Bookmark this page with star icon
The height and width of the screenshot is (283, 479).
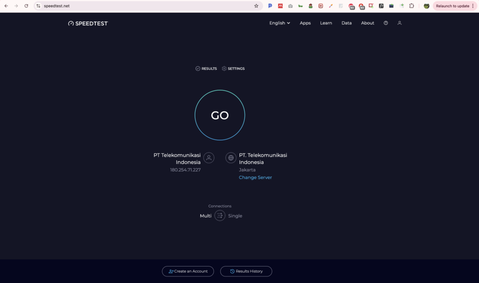tap(256, 6)
